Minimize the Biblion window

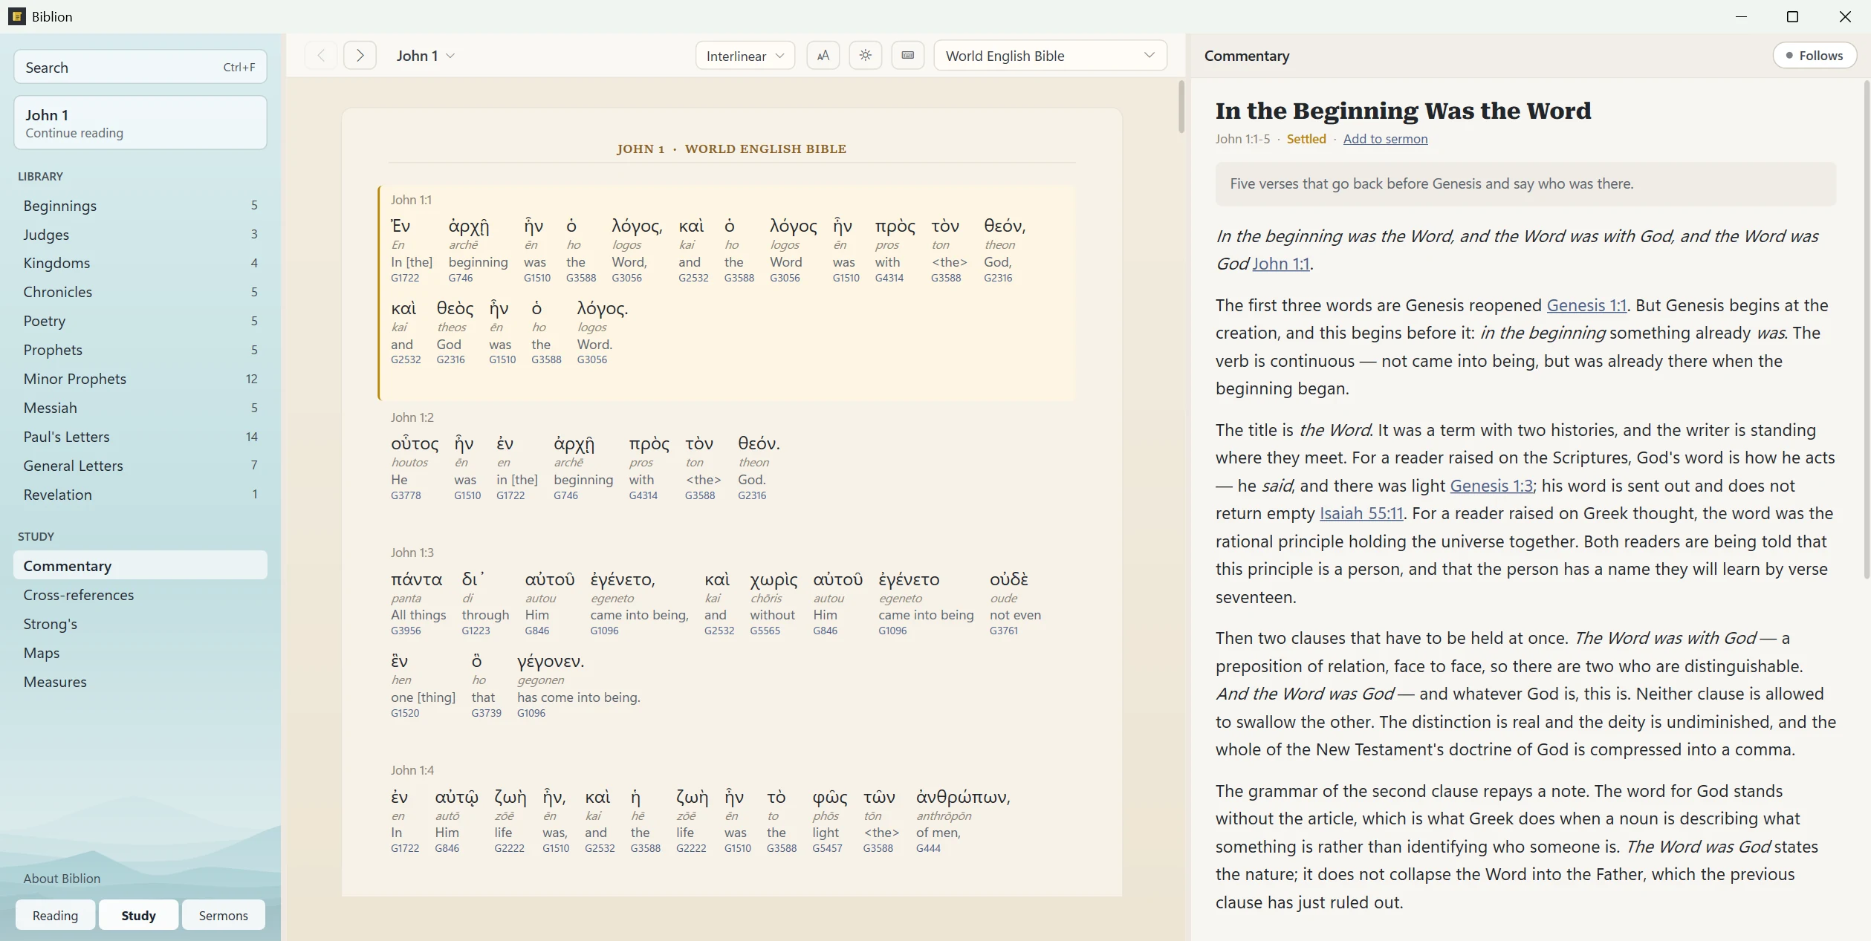click(1740, 16)
